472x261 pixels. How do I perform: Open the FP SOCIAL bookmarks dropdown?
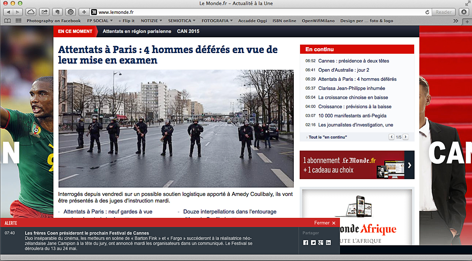(x=100, y=21)
